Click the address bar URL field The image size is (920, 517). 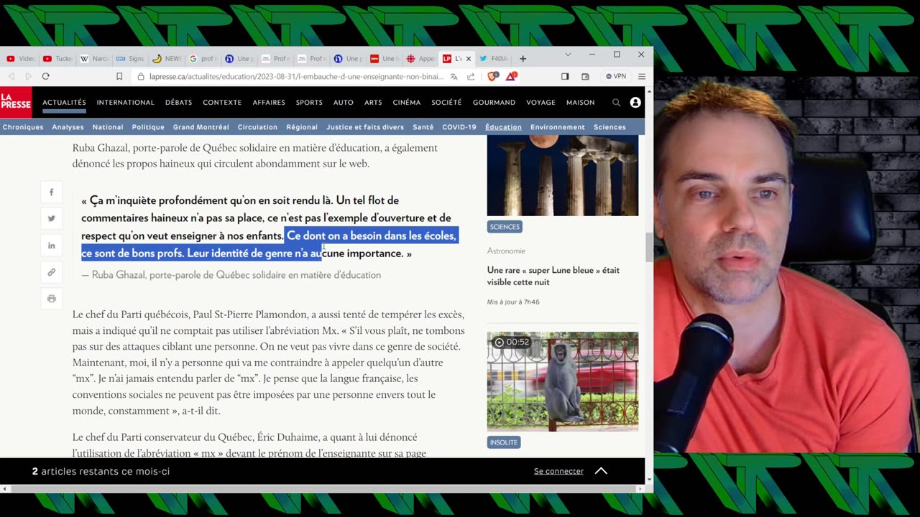click(x=296, y=76)
